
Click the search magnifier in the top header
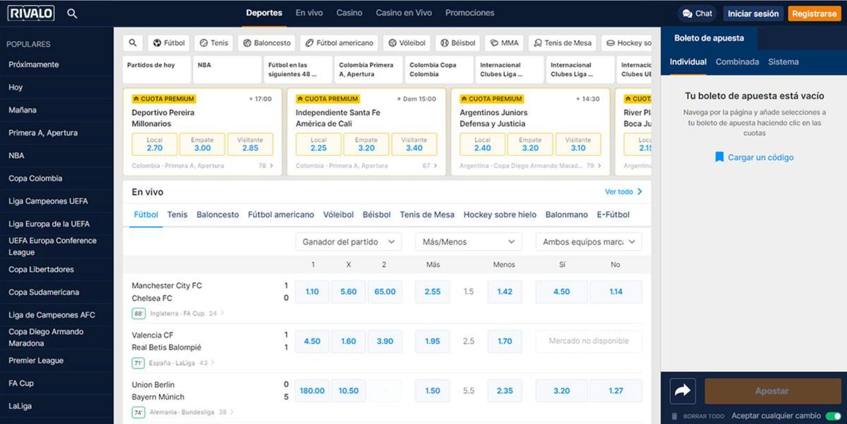pyautogui.click(x=72, y=13)
